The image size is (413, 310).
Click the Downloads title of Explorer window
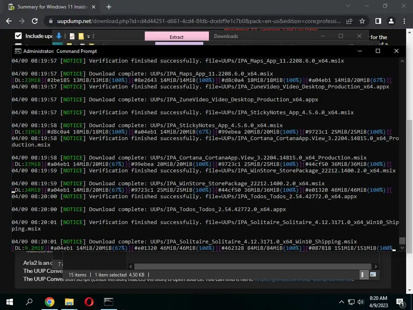[226, 36]
